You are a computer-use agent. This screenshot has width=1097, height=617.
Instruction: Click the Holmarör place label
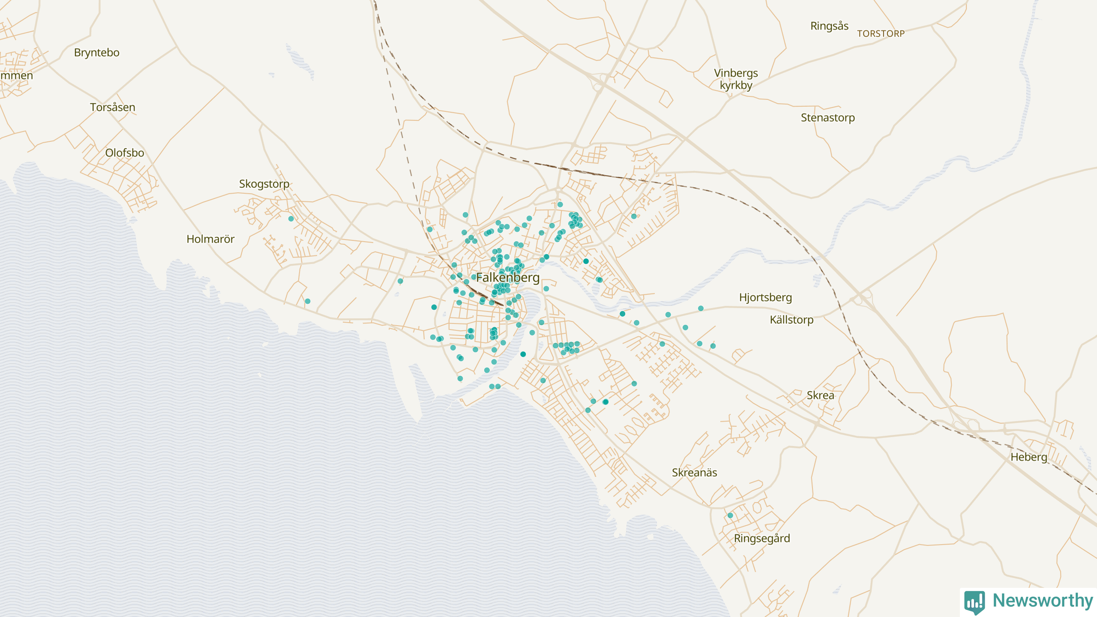click(210, 239)
